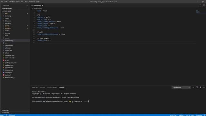
Task: Open the Help menu
Action: pos(38,2)
